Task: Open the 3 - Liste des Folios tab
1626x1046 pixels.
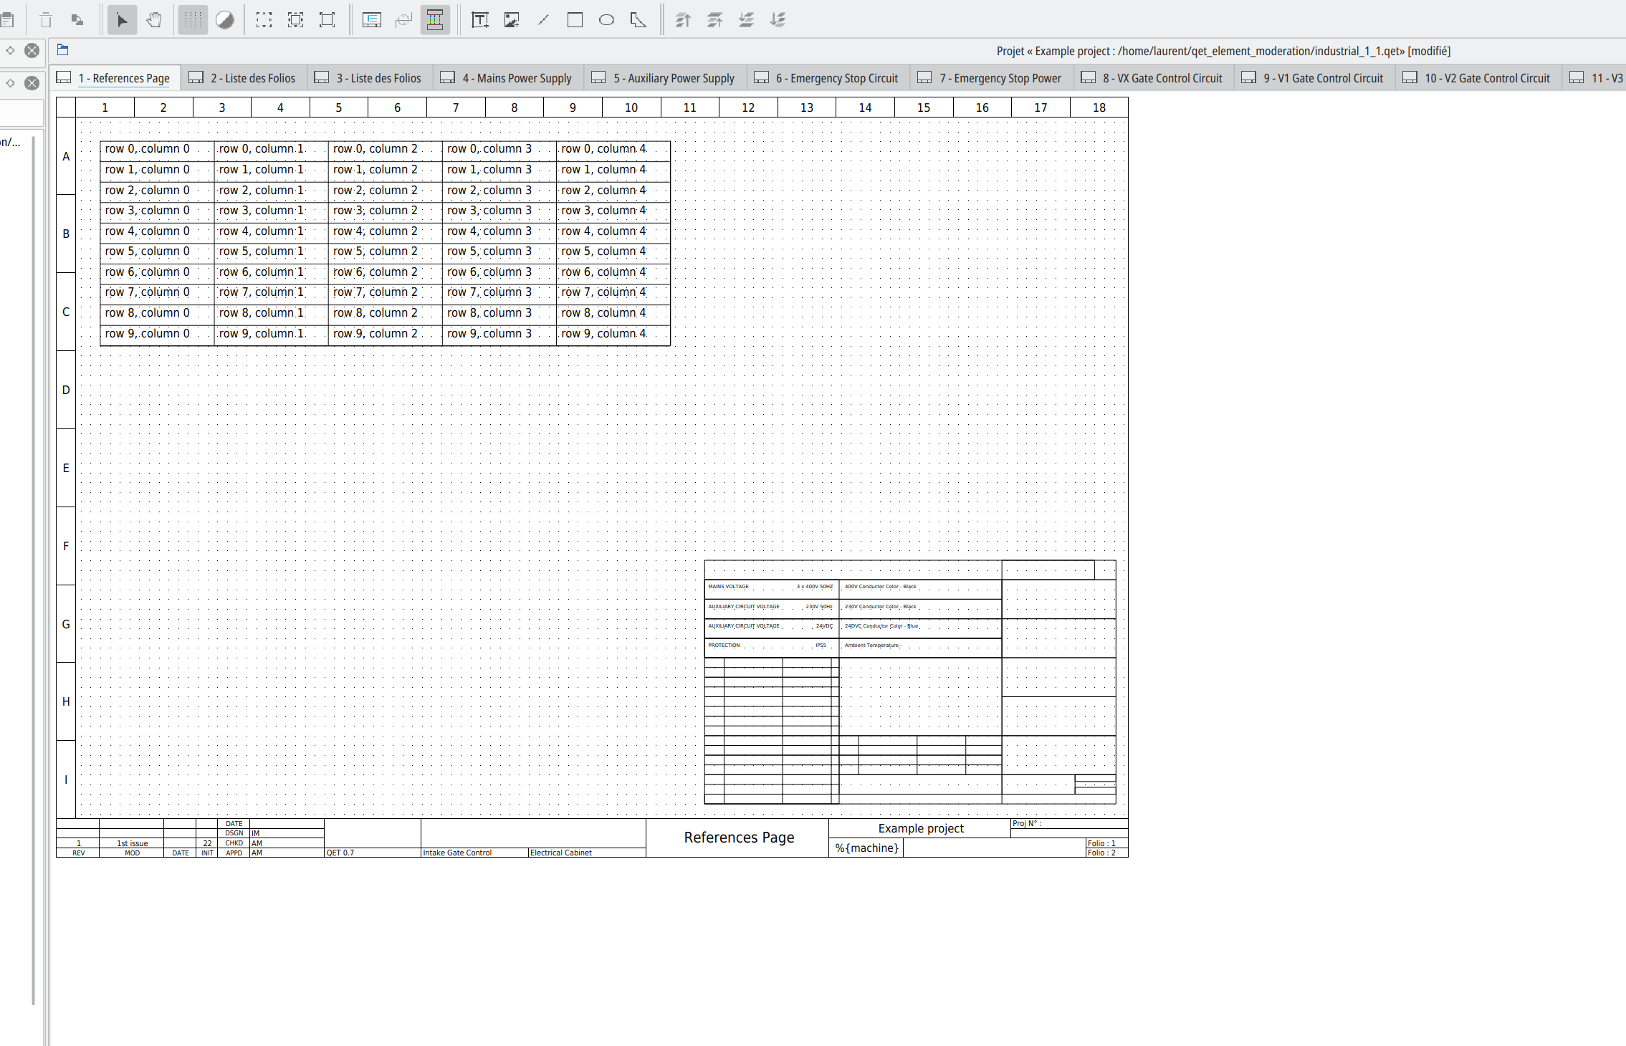Action: tap(370, 78)
